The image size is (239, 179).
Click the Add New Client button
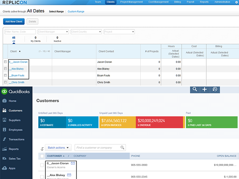point(14,21)
